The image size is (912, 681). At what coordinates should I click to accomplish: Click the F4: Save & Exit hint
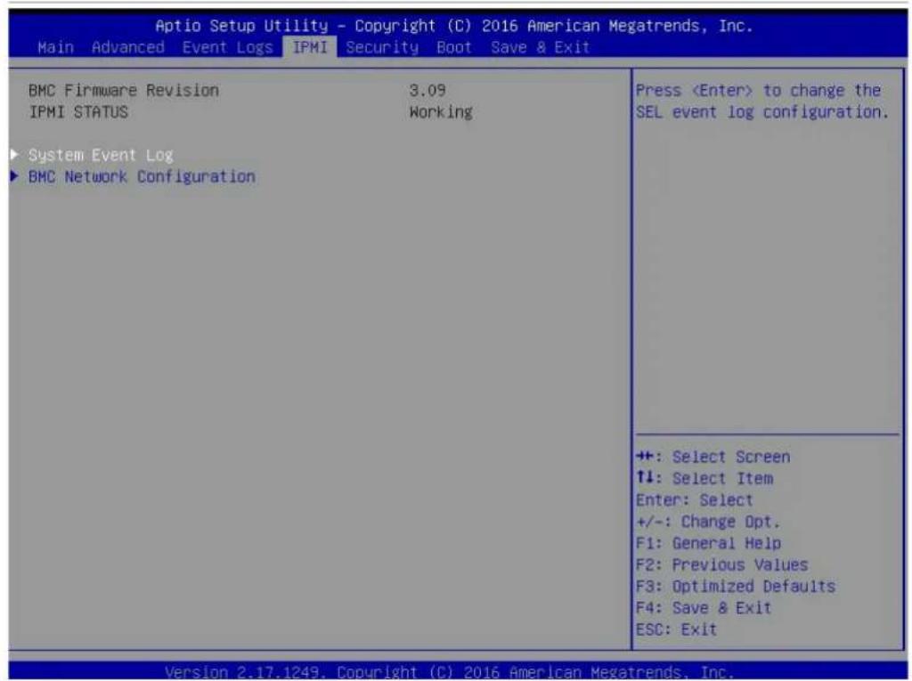point(704,608)
